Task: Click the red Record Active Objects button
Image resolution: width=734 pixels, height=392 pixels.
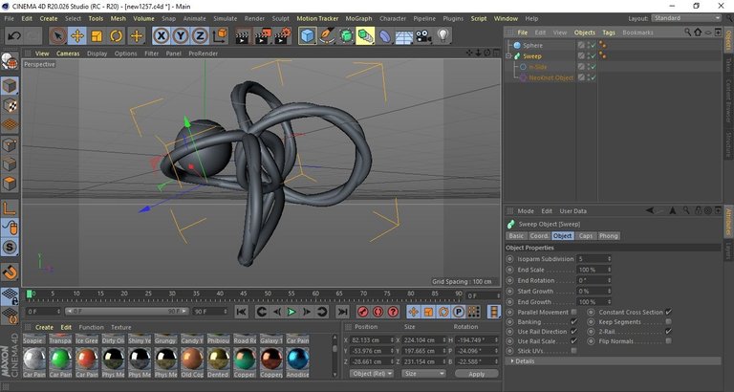Action: [363, 312]
